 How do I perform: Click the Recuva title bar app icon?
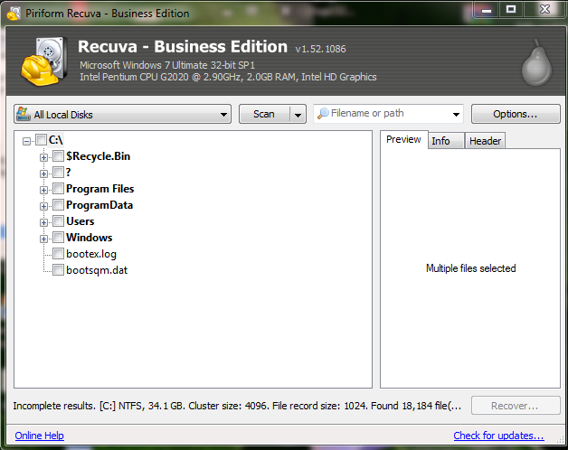coord(14,14)
